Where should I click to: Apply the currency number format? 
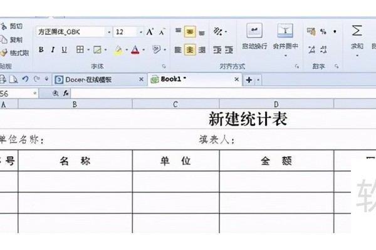click(x=311, y=31)
